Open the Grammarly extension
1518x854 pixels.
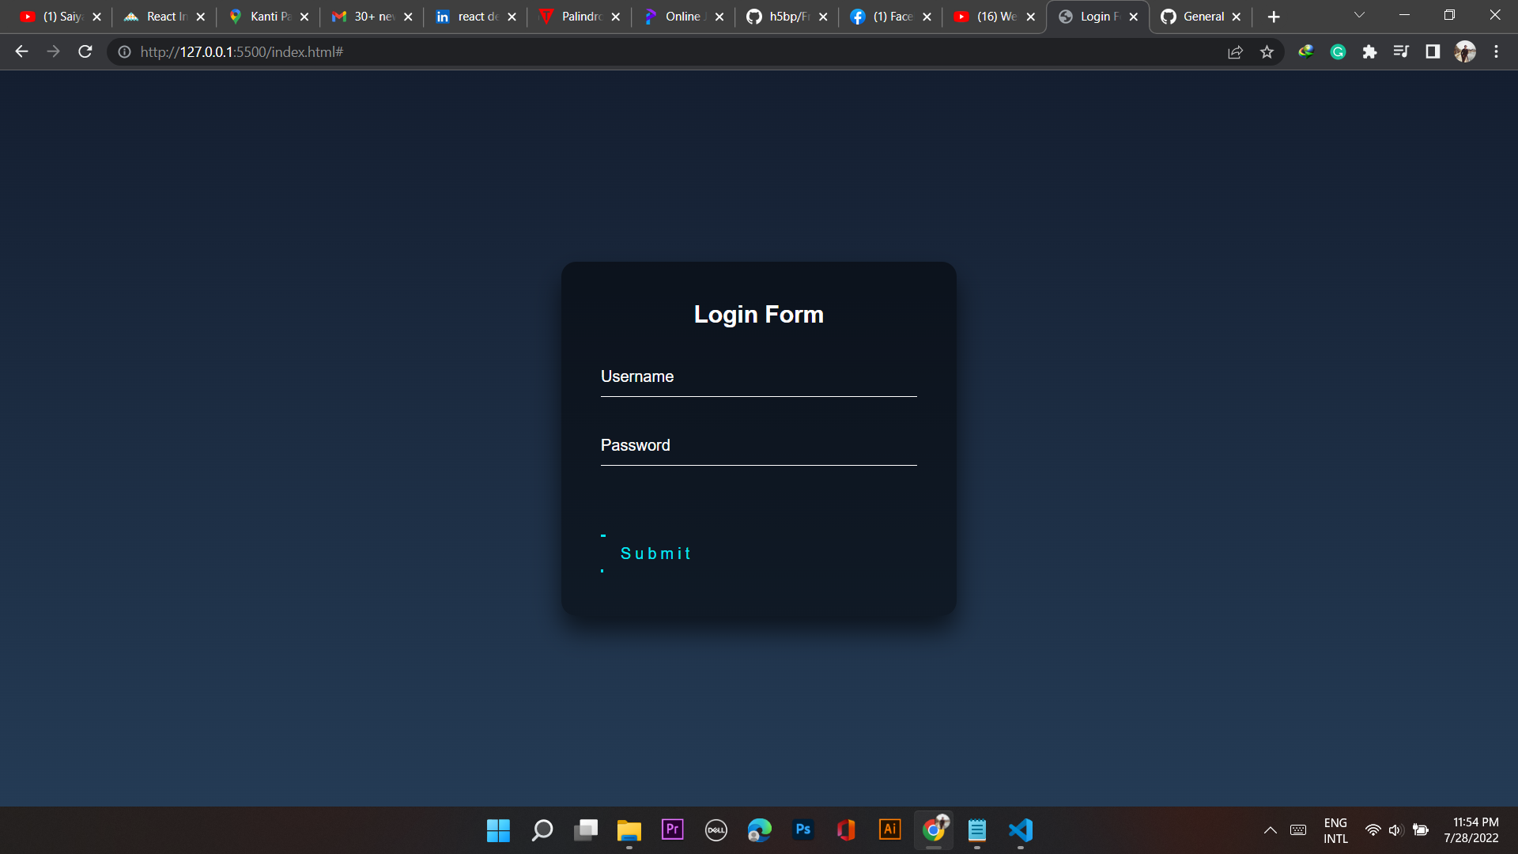1338,51
